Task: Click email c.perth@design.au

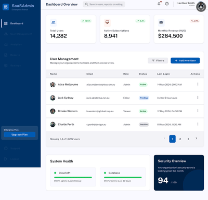Action: (96, 125)
